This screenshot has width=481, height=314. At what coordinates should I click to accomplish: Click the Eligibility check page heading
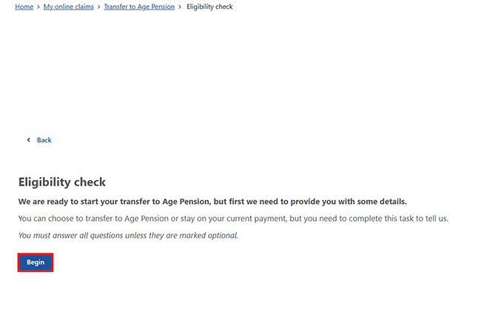point(62,182)
